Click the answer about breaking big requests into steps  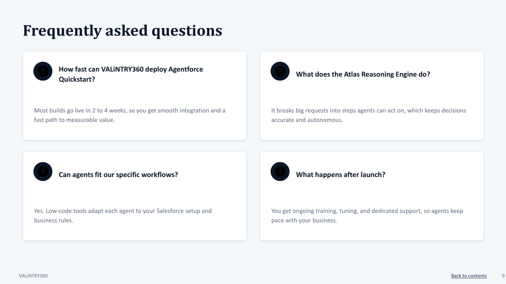[369, 115]
